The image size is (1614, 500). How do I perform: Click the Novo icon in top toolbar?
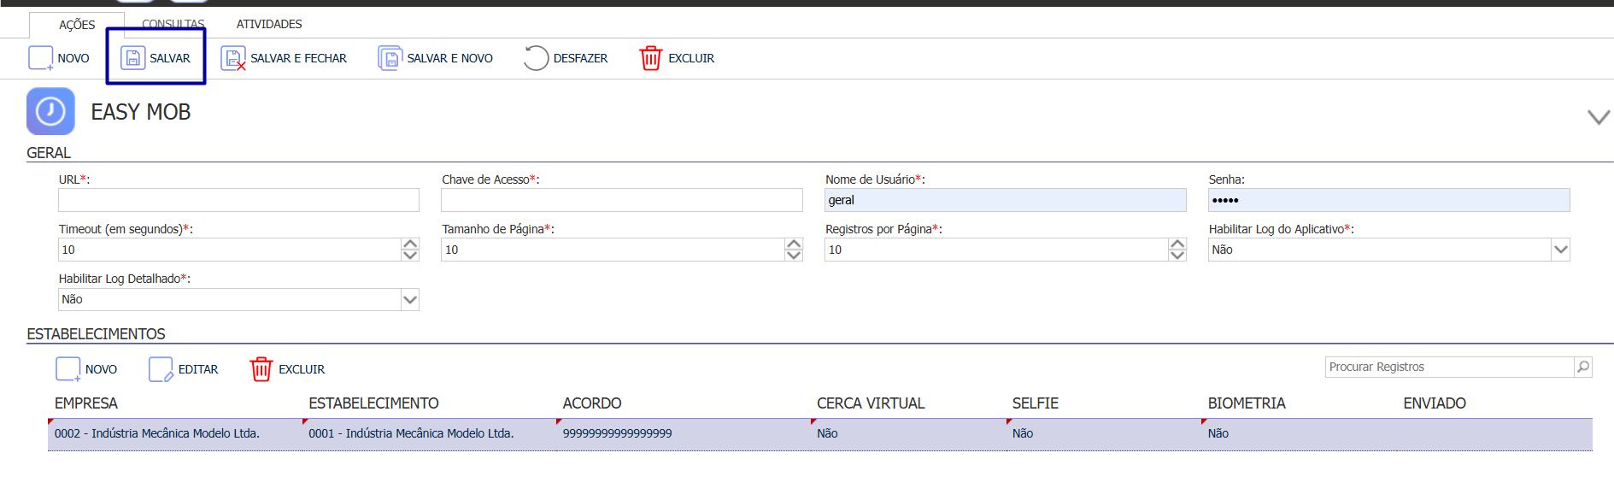pyautogui.click(x=41, y=58)
